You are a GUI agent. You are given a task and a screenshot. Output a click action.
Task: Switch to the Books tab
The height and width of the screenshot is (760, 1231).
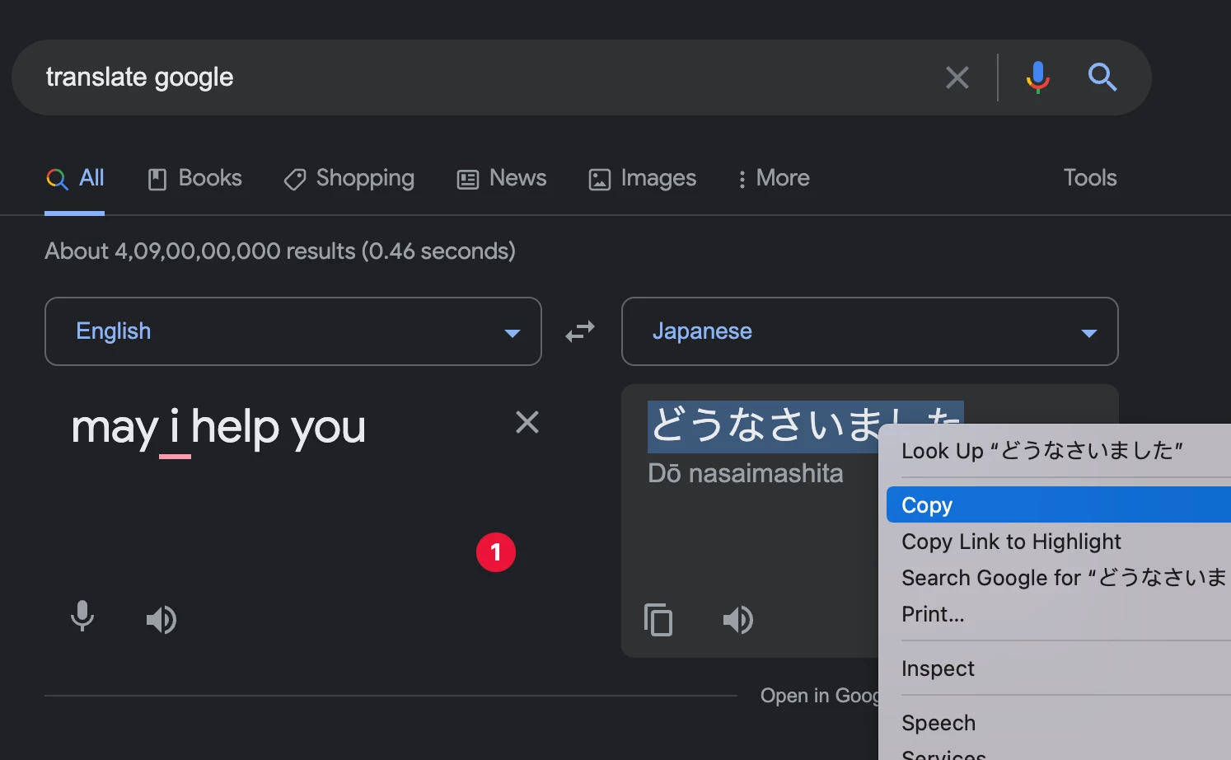click(194, 178)
